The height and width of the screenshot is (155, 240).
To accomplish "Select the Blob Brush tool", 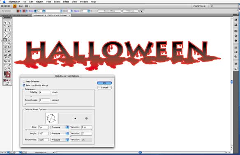I will (5, 40).
